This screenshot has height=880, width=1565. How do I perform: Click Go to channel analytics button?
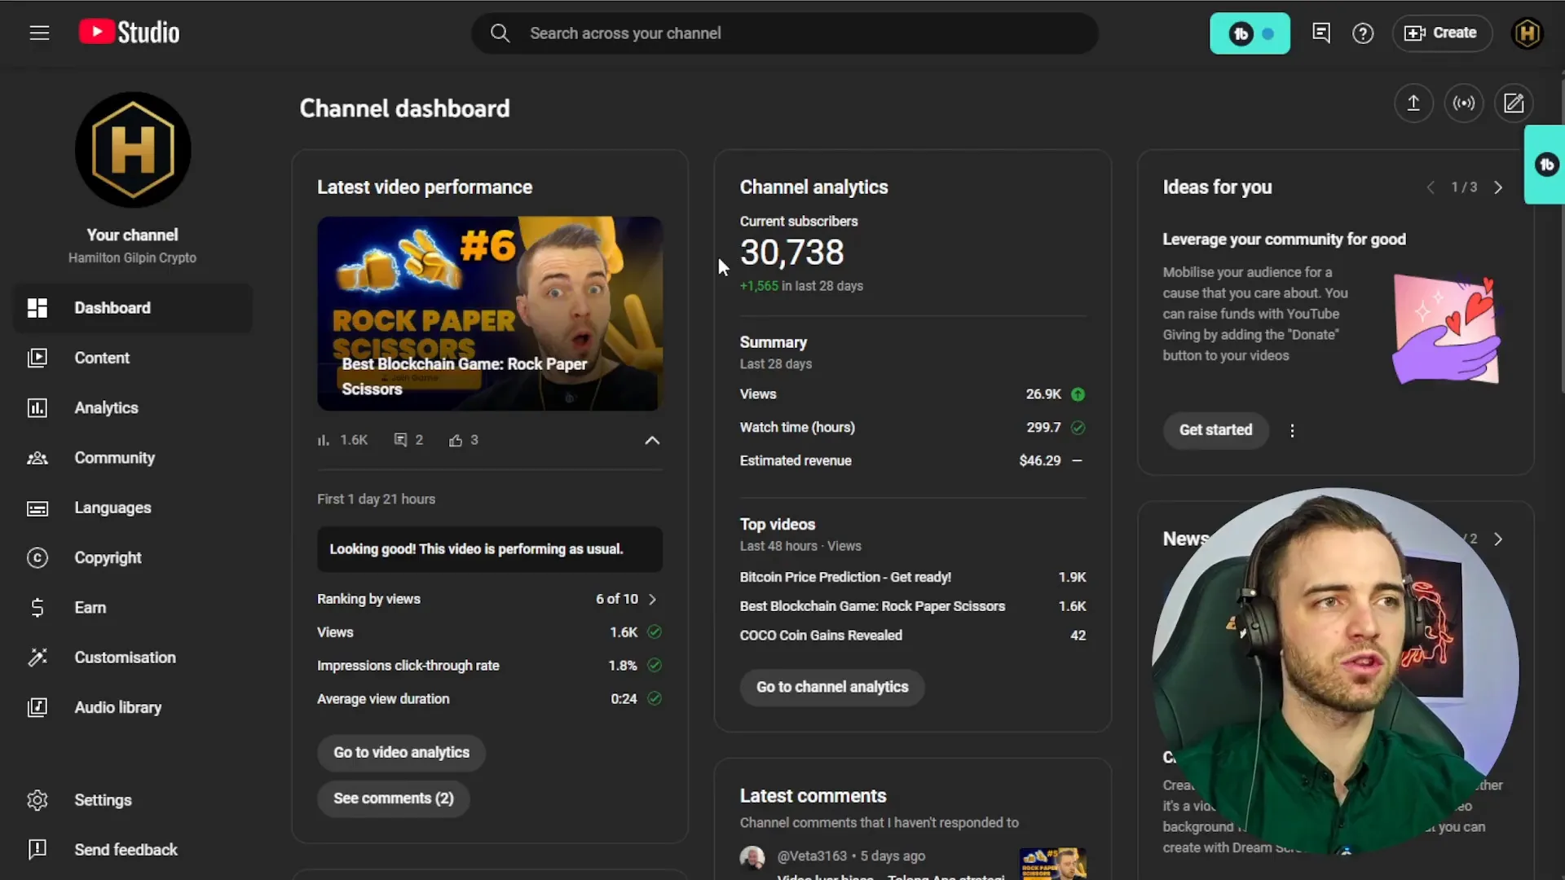[832, 688]
